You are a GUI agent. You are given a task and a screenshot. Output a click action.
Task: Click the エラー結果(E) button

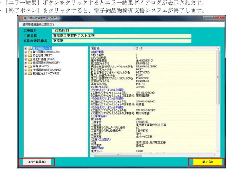pos(37,162)
